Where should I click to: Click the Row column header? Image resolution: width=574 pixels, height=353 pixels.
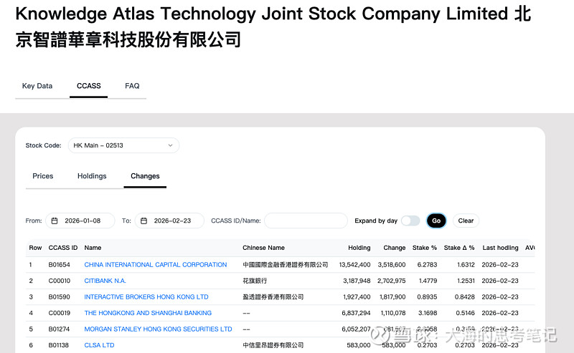[35, 248]
